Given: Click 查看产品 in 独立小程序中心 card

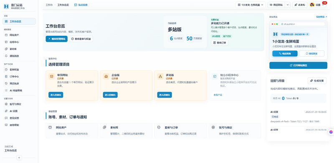Looking at the screenshot, I should click(218, 95).
